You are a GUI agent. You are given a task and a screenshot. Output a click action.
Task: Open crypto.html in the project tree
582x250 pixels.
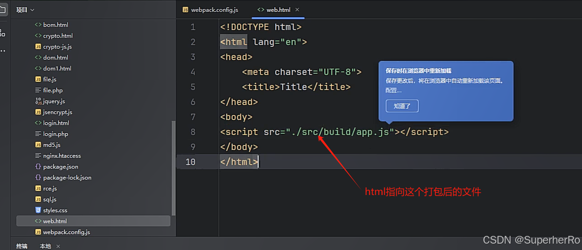[58, 36]
